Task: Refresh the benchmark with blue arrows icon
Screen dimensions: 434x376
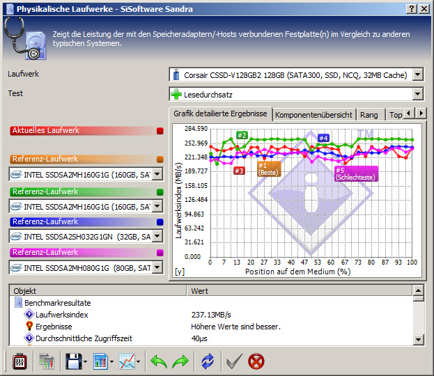Action: (x=208, y=361)
